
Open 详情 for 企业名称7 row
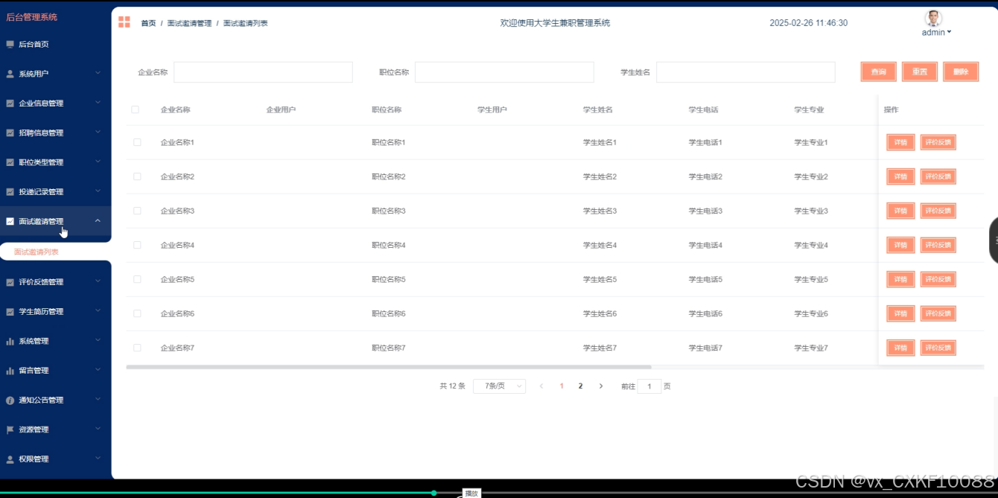(x=900, y=348)
